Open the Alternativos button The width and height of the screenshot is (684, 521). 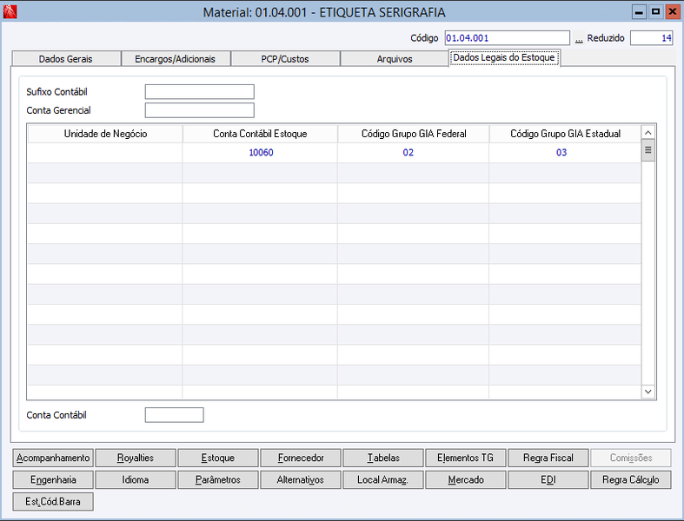pyautogui.click(x=301, y=479)
